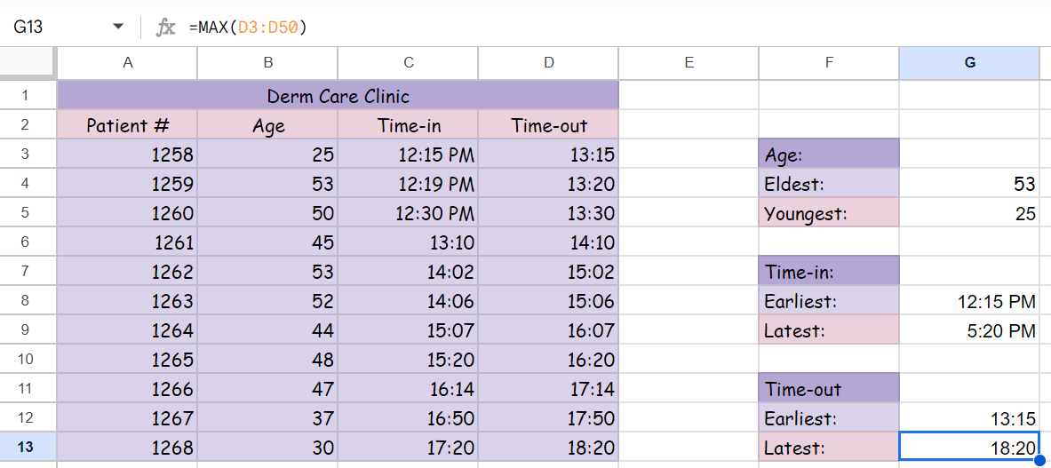Viewport: 1051px width, 468px height.
Task: Select the row 13 header
Action: 25,447
